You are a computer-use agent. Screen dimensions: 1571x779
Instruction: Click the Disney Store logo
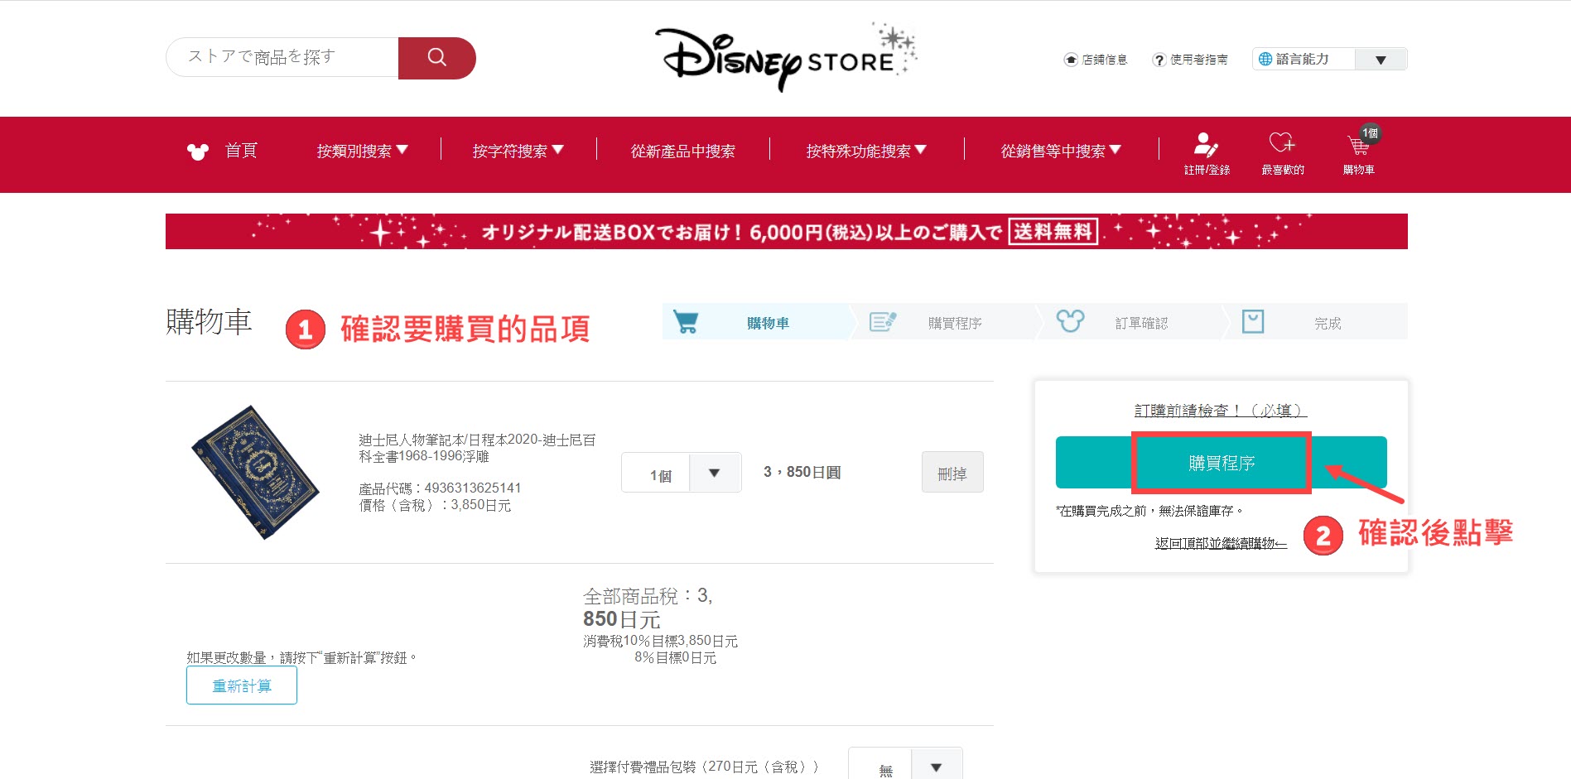click(x=784, y=58)
